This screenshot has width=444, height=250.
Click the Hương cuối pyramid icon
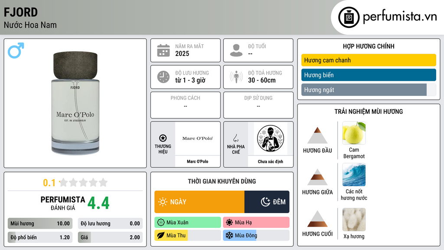[317, 219]
